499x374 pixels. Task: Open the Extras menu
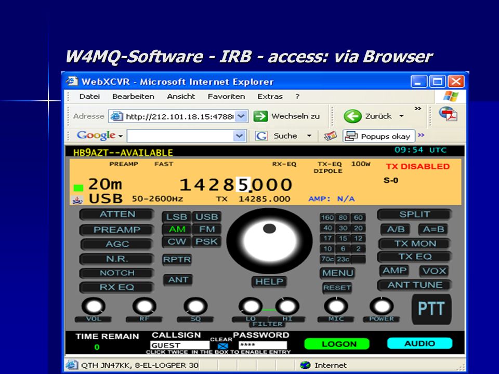pyautogui.click(x=270, y=97)
